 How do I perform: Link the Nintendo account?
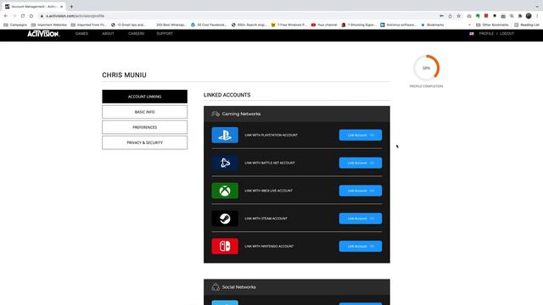click(361, 247)
